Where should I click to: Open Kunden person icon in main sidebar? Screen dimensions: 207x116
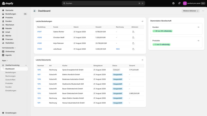point(3,21)
